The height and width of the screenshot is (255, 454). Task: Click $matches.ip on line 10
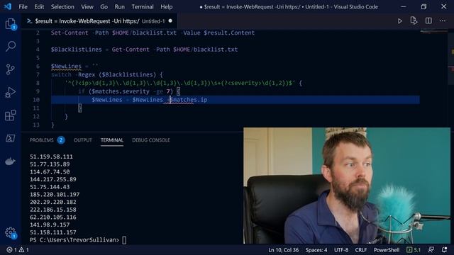(189, 100)
